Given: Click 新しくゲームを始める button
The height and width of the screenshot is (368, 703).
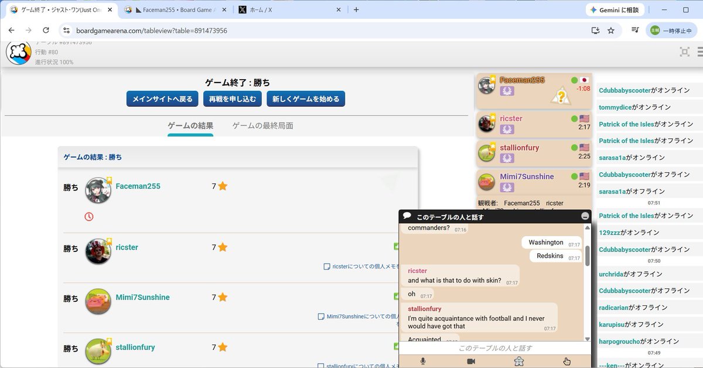Looking at the screenshot, I should (306, 99).
